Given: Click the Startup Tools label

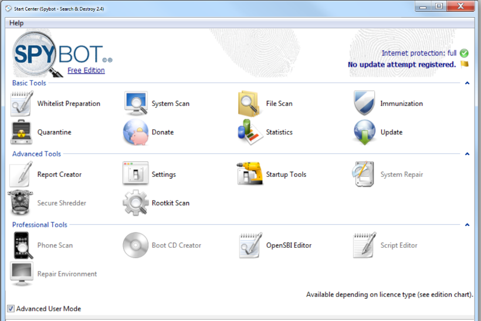Looking at the screenshot, I should point(286,175).
